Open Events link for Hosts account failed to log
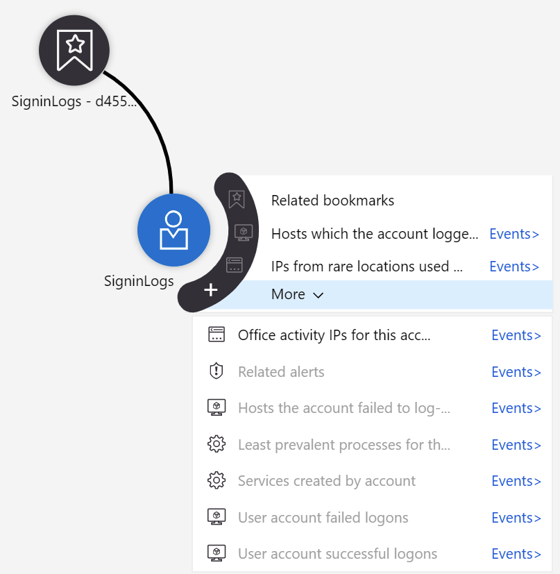This screenshot has width=560, height=574. point(516,408)
